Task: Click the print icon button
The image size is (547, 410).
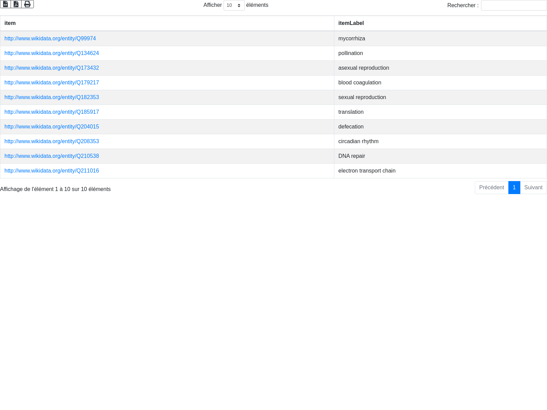Action: click(x=27, y=4)
